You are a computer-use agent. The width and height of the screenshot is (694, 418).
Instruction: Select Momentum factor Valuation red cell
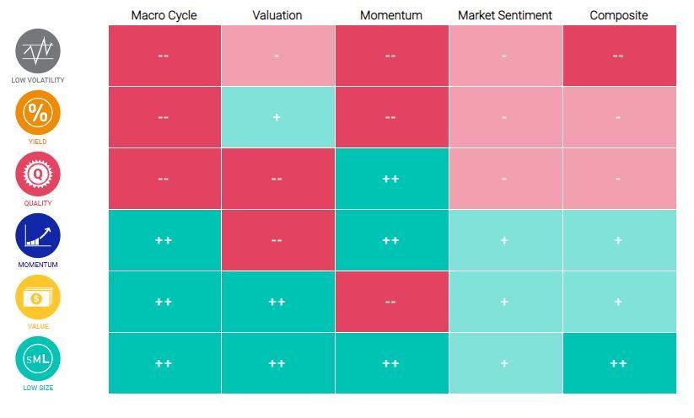point(277,240)
